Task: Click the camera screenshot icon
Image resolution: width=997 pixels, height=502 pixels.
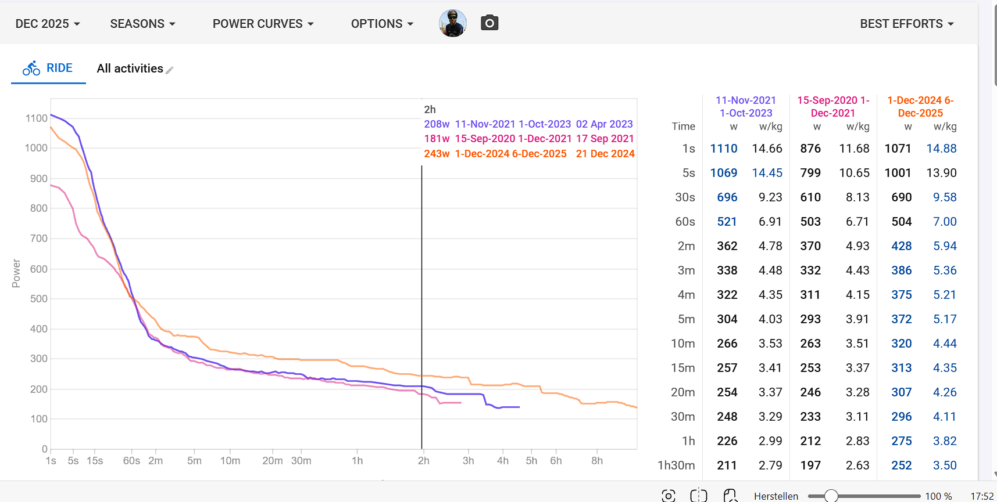Action: [x=489, y=23]
